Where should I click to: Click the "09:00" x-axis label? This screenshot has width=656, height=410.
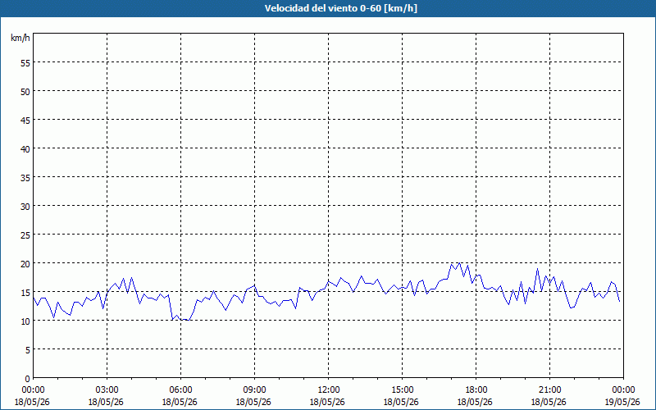click(254, 390)
